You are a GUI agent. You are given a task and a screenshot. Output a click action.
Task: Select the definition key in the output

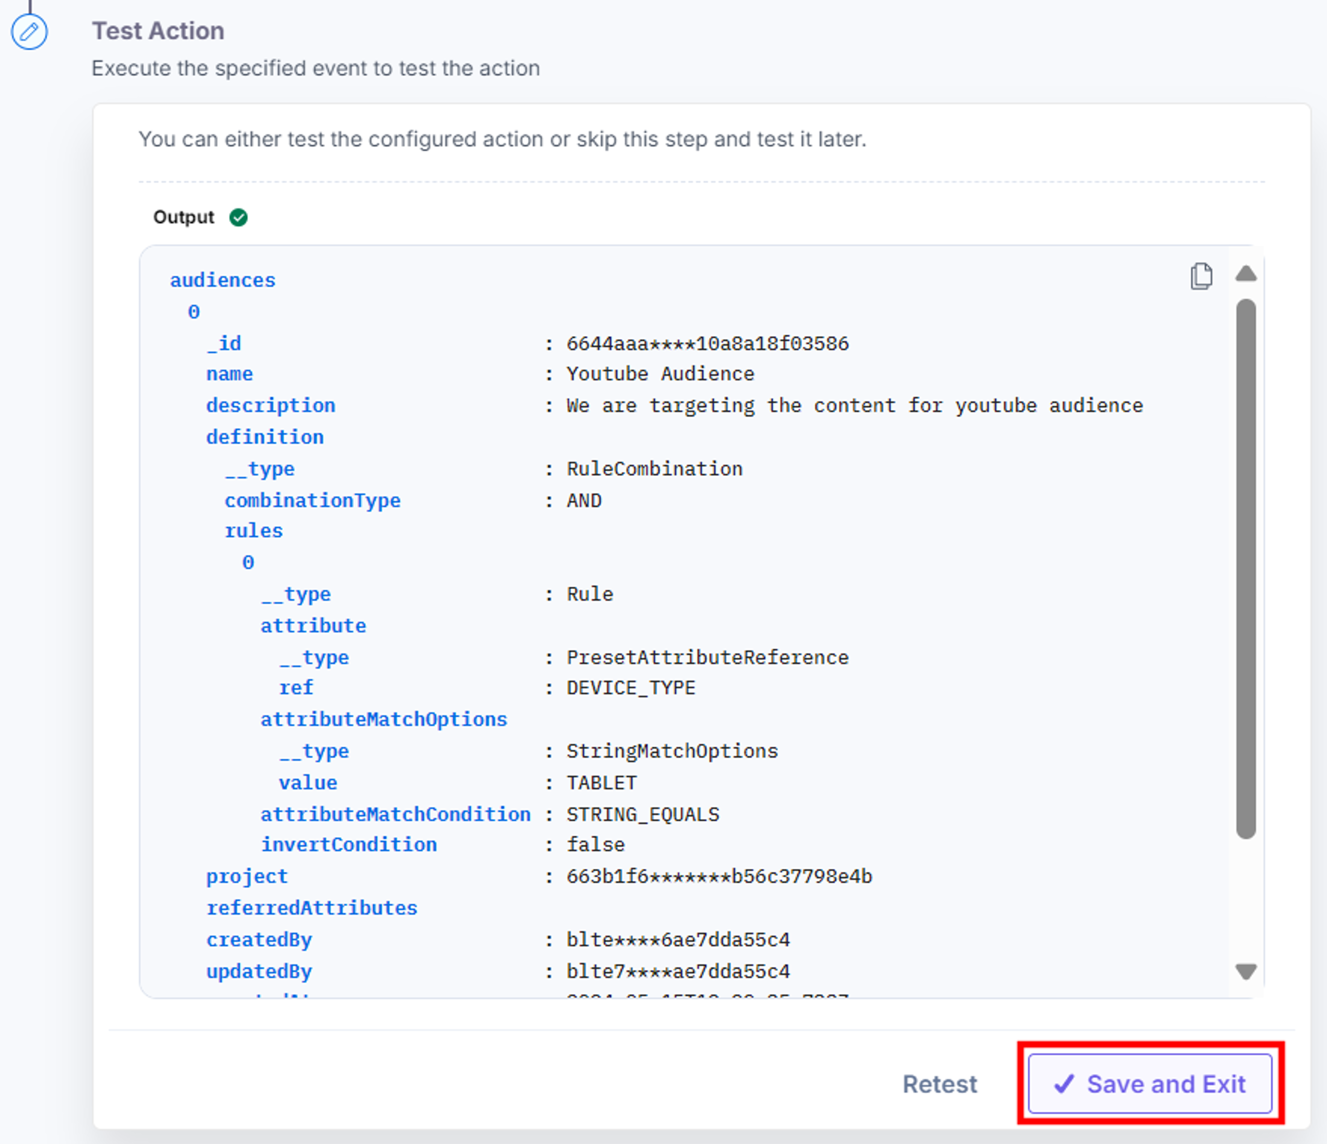coord(264,437)
